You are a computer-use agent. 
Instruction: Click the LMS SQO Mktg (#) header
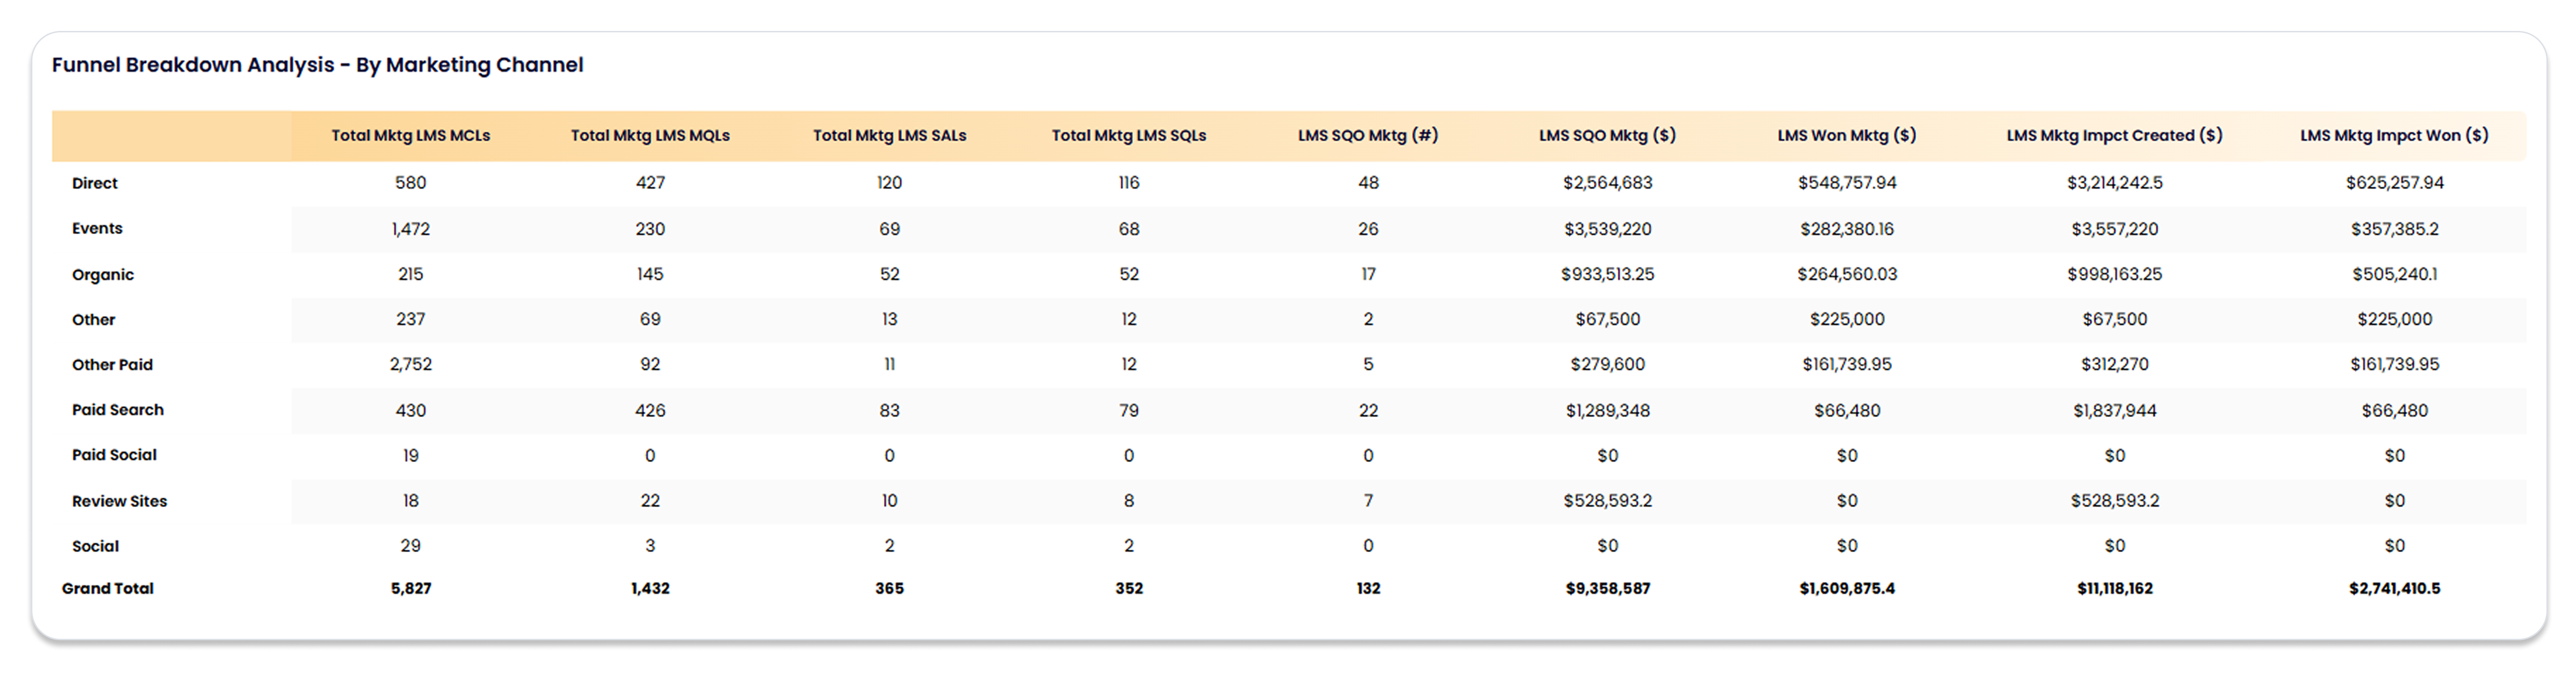point(1368,136)
